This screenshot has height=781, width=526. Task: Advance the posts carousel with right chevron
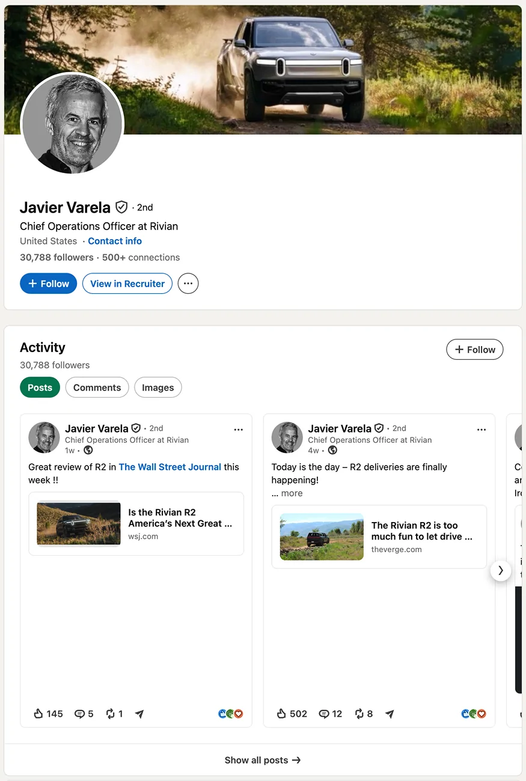point(501,571)
